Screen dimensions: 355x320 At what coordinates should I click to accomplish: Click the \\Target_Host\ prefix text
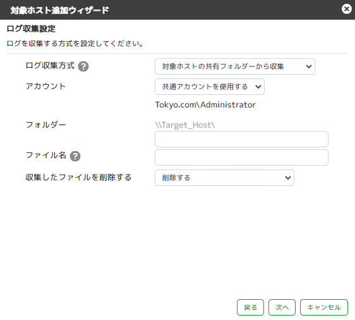pyautogui.click(x=185, y=125)
